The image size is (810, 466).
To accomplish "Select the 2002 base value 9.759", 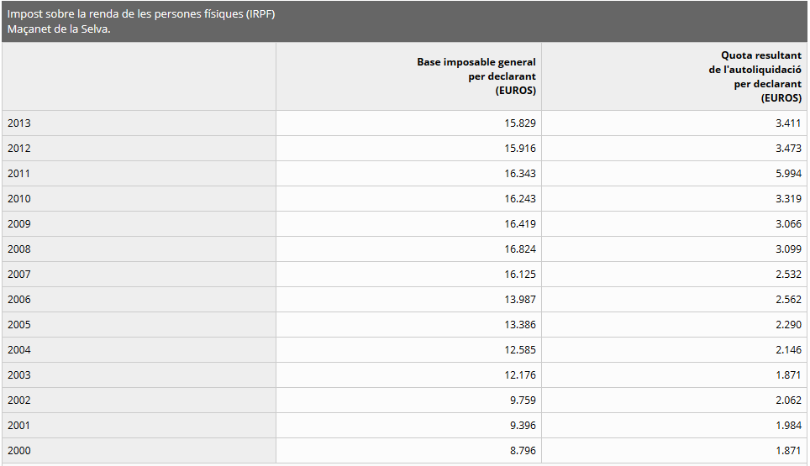I will [x=523, y=401].
